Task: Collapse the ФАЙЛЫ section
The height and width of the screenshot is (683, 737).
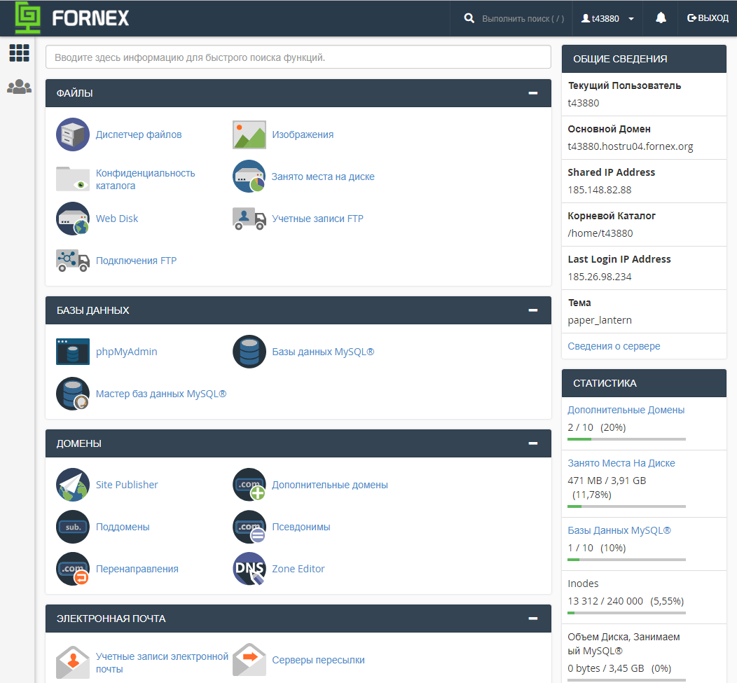Action: (x=533, y=93)
